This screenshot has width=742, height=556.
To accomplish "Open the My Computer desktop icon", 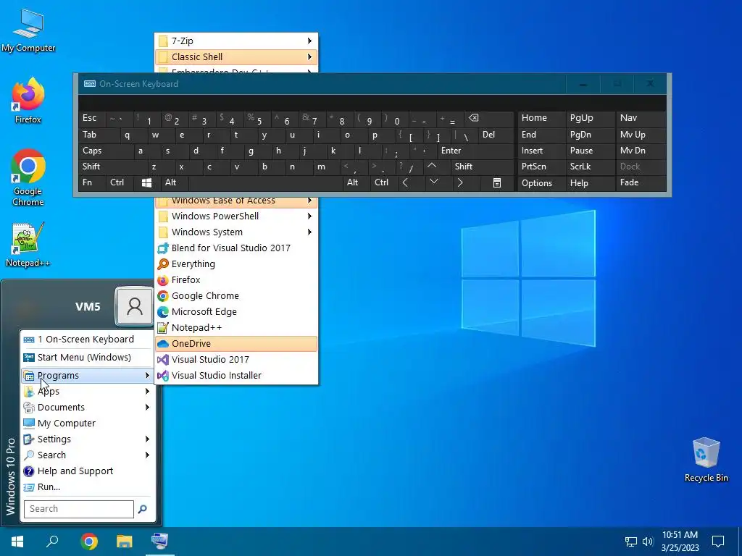I will (28, 30).
